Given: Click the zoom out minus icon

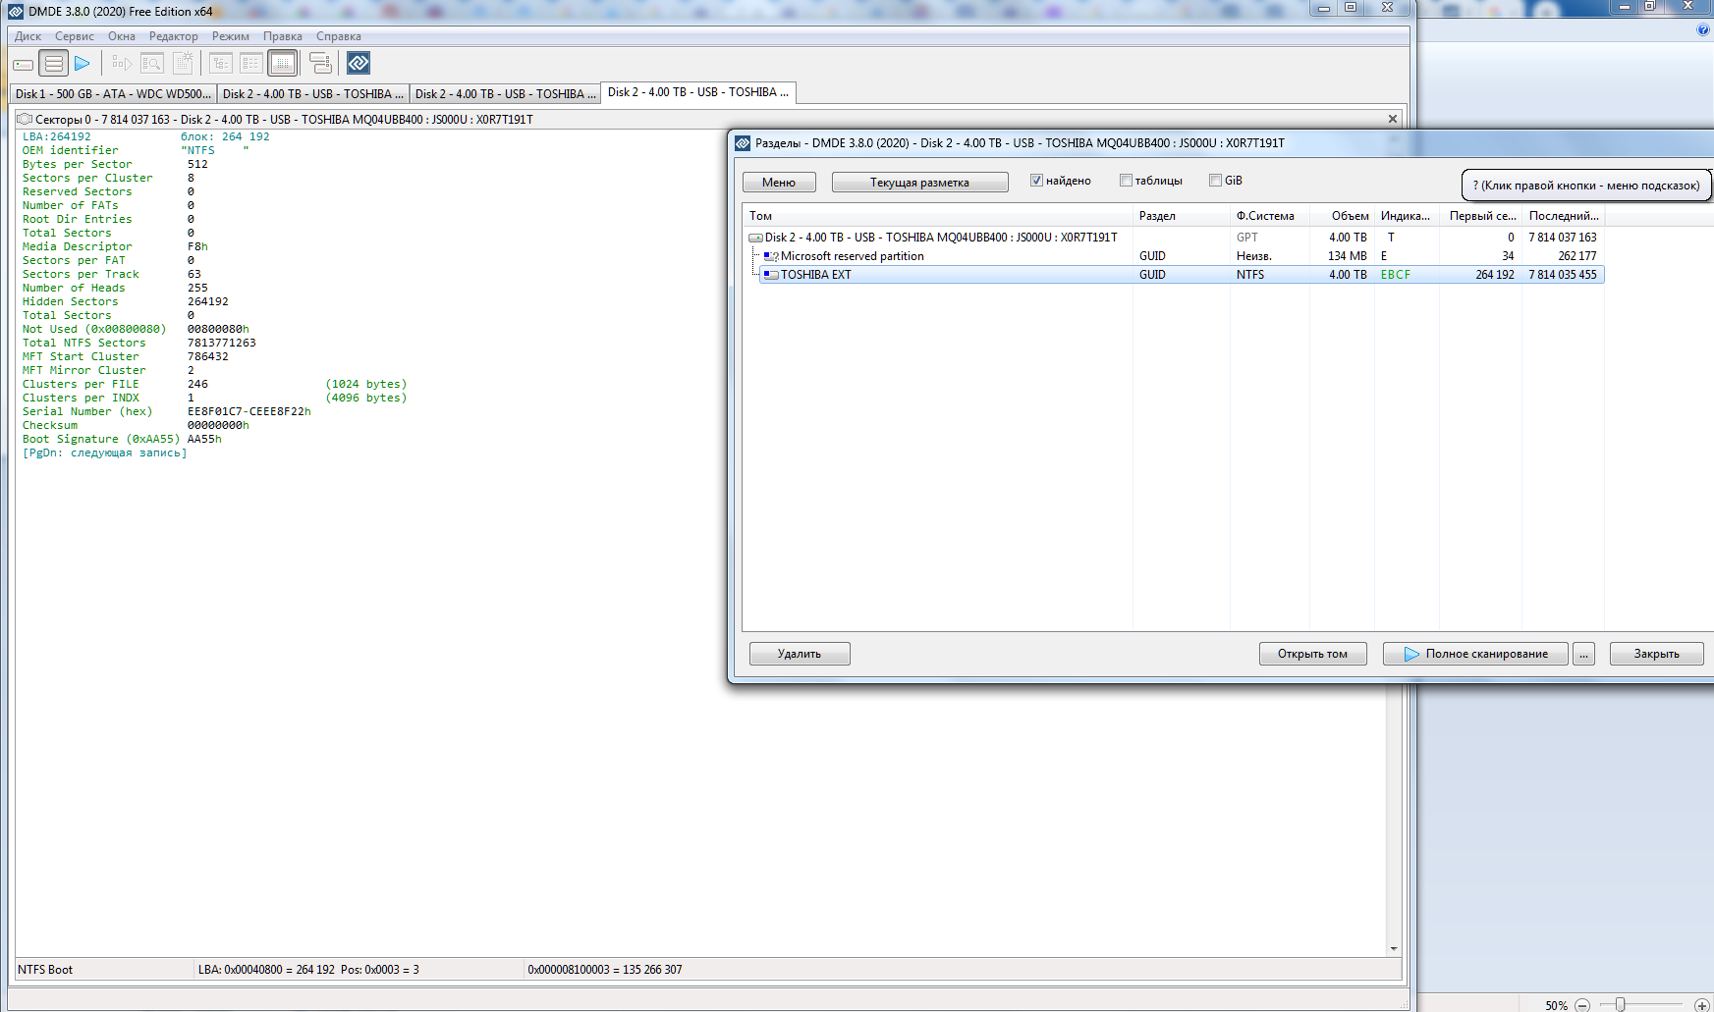Looking at the screenshot, I should [x=1582, y=1005].
